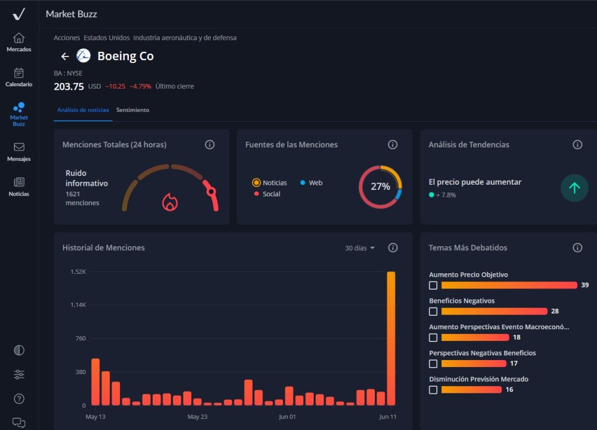The image size is (597, 430).
Task: Show info for Historial de Menciones
Action: pyautogui.click(x=392, y=248)
